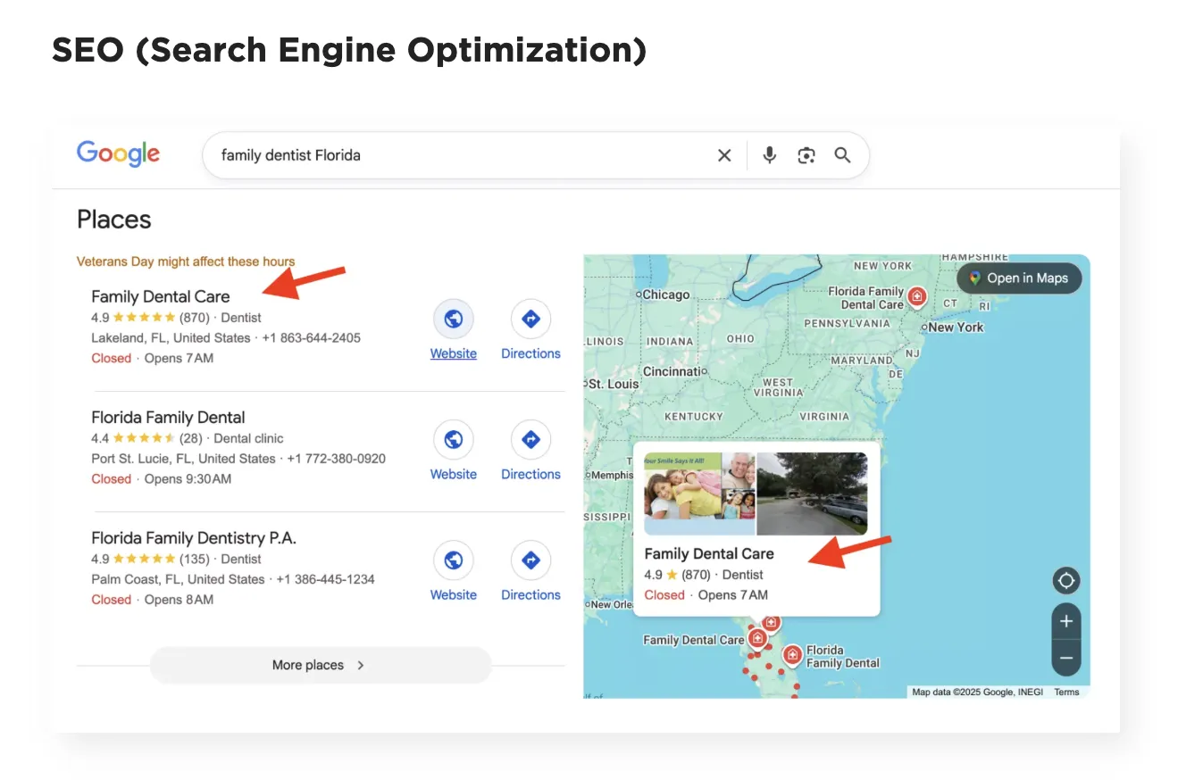1186x780 pixels.
Task: Clear the search query with the X
Action: click(x=724, y=154)
